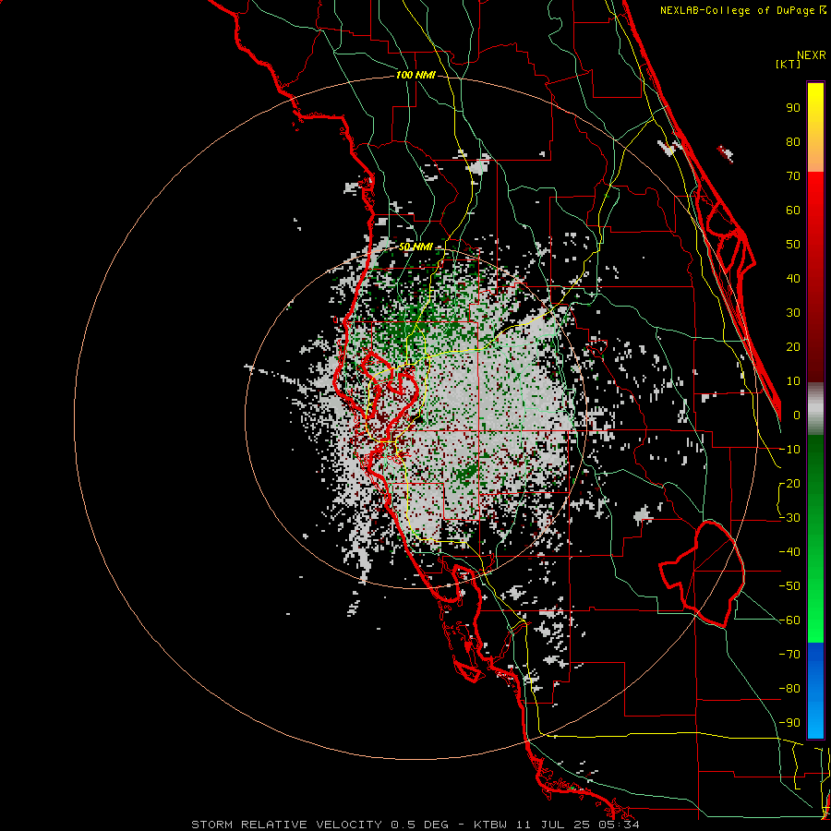Click the 0 knot scale value
Image resolution: width=831 pixels, height=831 pixels.
(797, 415)
